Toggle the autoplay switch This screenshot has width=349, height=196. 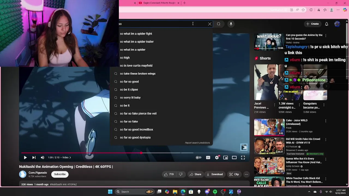(x=199, y=157)
